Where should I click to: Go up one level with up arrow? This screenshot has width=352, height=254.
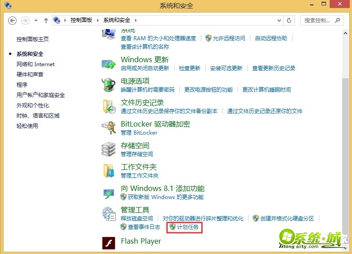point(46,21)
